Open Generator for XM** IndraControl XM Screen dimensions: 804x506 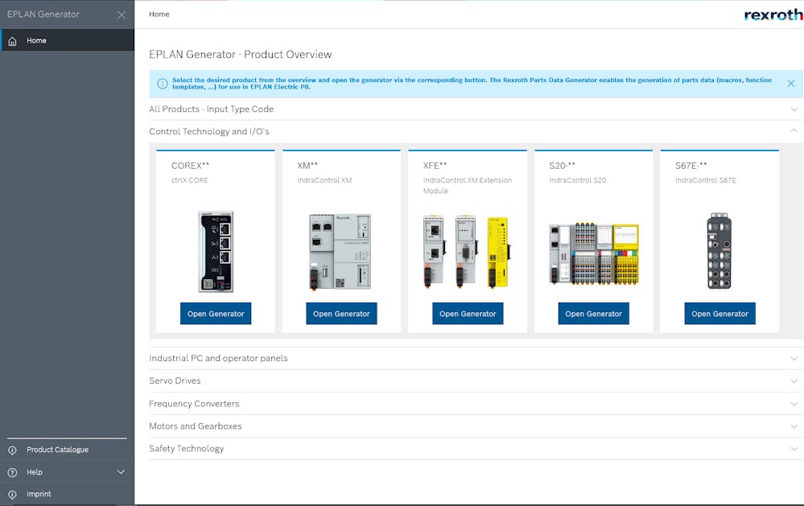click(341, 314)
